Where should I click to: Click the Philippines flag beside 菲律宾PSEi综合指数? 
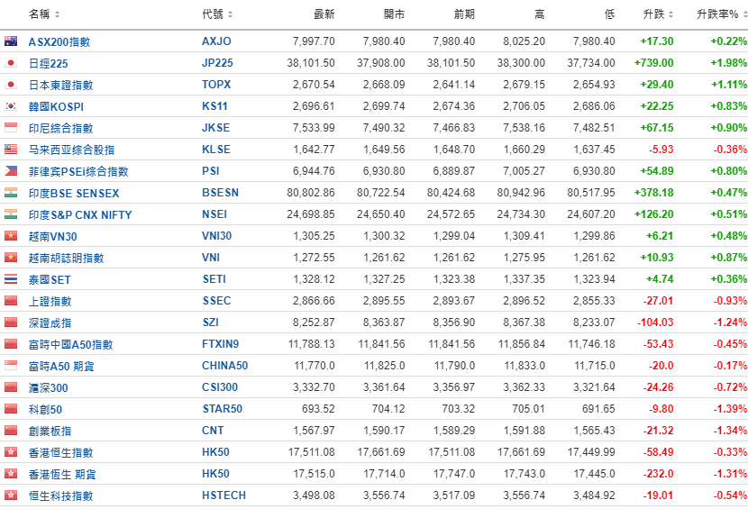tap(11, 171)
